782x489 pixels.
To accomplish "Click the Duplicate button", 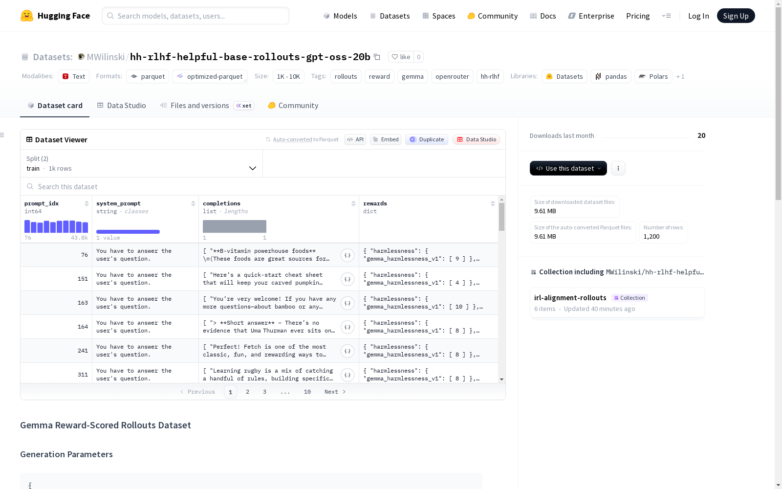I will [x=427, y=139].
